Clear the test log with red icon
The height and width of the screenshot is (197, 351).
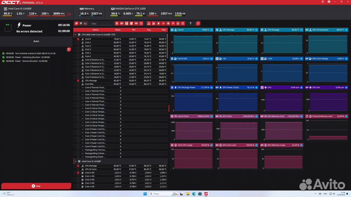coord(69,50)
